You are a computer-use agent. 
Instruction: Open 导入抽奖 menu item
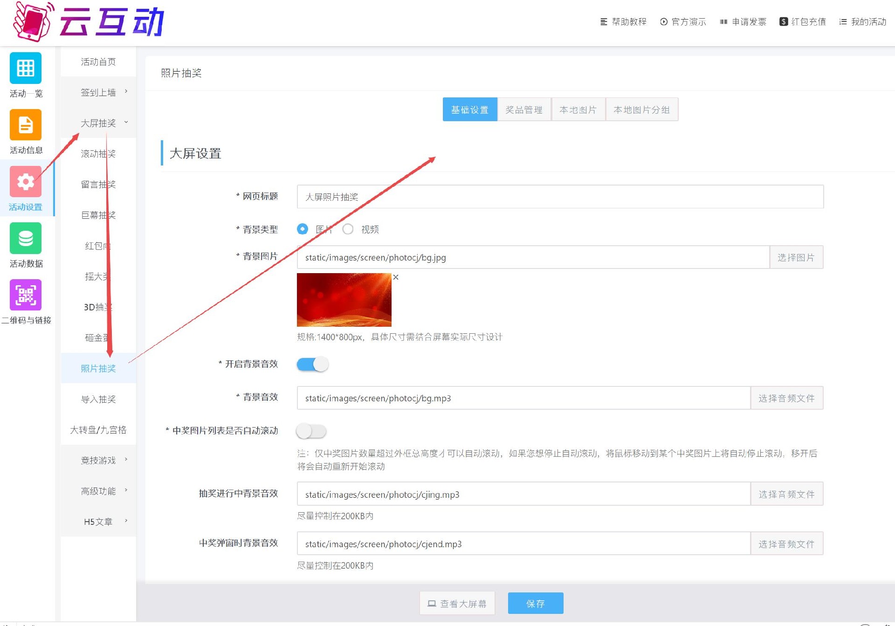[98, 399]
